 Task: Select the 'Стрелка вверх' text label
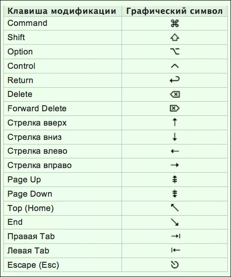[x=37, y=123]
